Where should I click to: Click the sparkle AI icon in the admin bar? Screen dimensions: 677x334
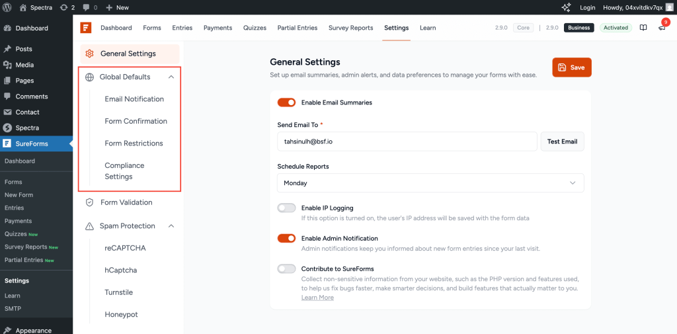point(566,7)
